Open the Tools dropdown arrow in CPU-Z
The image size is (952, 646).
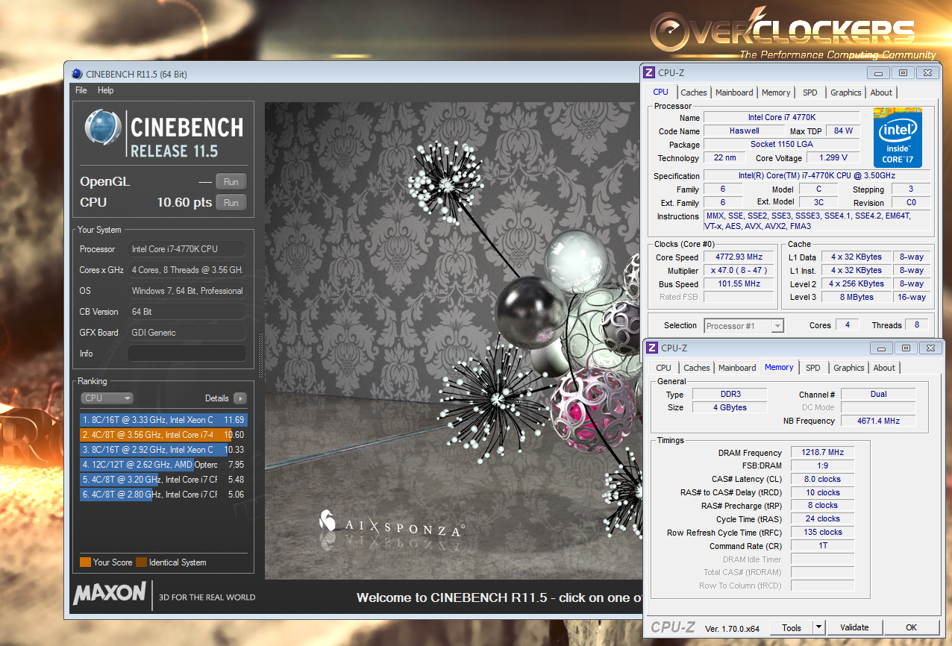818,627
